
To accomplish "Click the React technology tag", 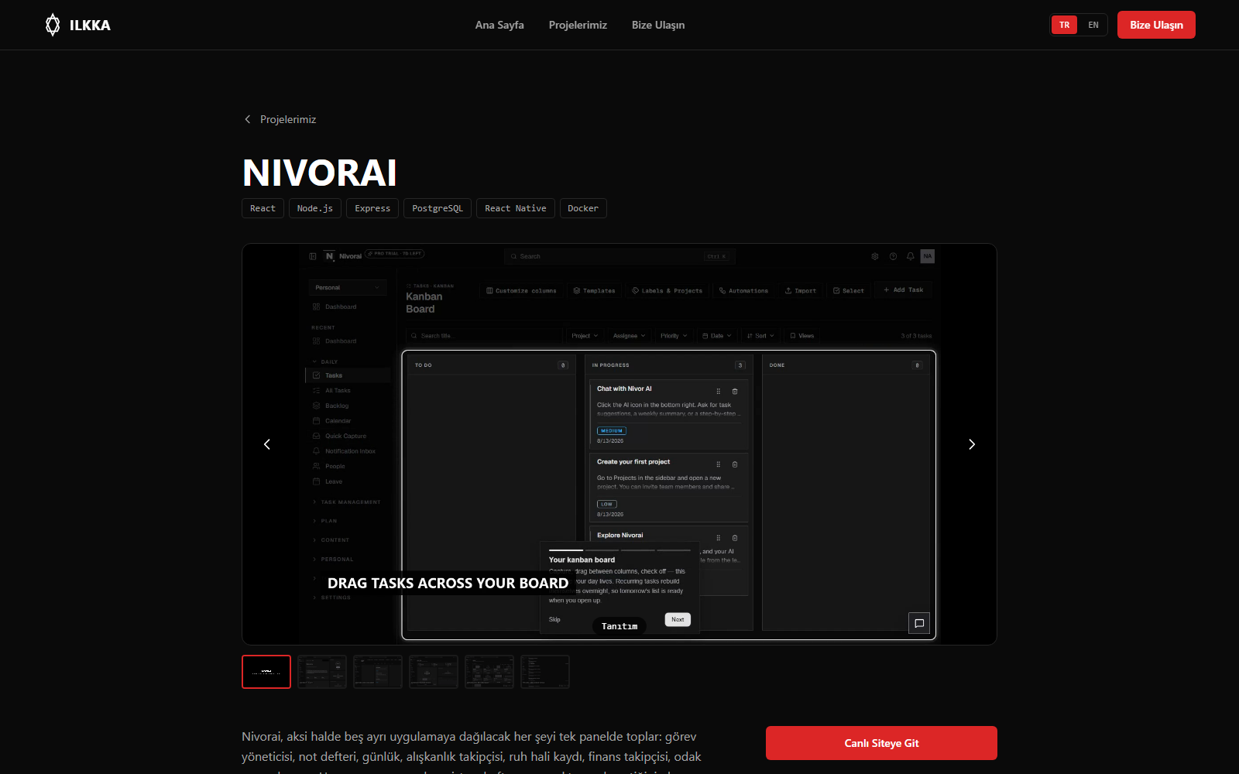I will click(x=263, y=208).
